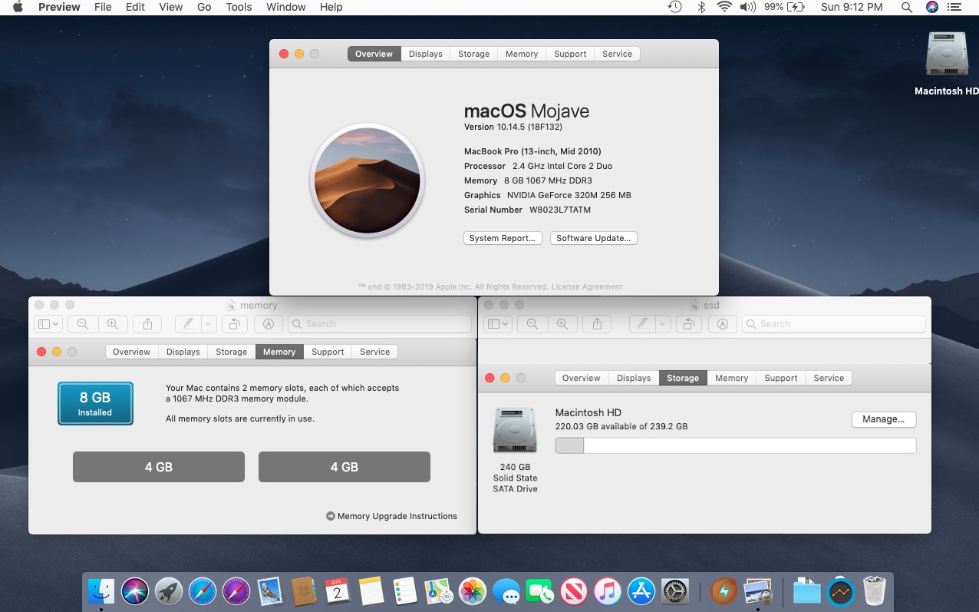
Task: Open Service tab in About This Mac
Action: pyautogui.click(x=617, y=54)
